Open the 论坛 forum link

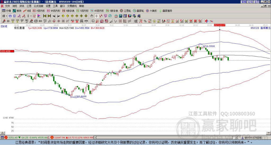click(x=250, y=2)
